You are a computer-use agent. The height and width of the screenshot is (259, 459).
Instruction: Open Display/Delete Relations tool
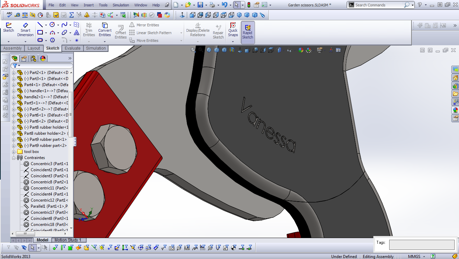pyautogui.click(x=198, y=30)
